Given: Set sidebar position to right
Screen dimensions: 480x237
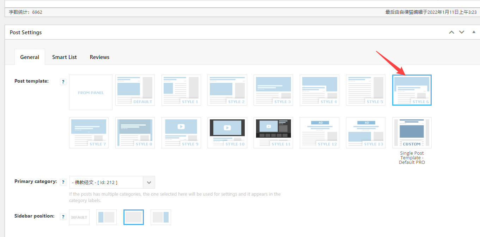Looking at the screenshot, I should click(x=161, y=217).
